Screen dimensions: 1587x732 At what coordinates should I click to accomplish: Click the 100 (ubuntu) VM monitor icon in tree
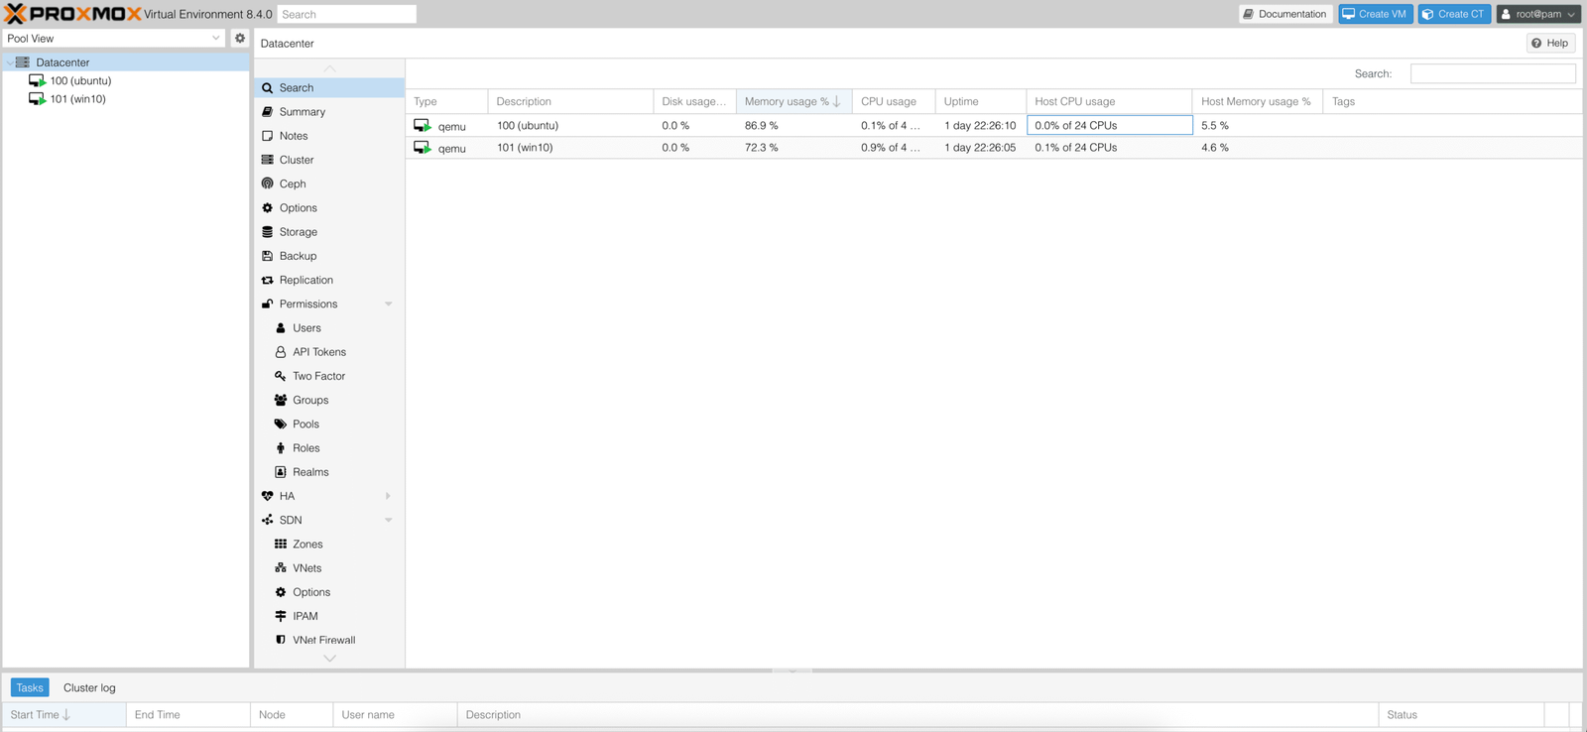[37, 81]
